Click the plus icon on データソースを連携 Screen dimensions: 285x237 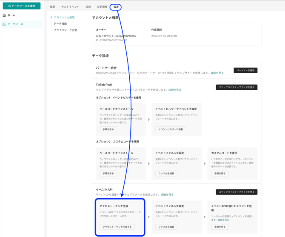click(9, 6)
